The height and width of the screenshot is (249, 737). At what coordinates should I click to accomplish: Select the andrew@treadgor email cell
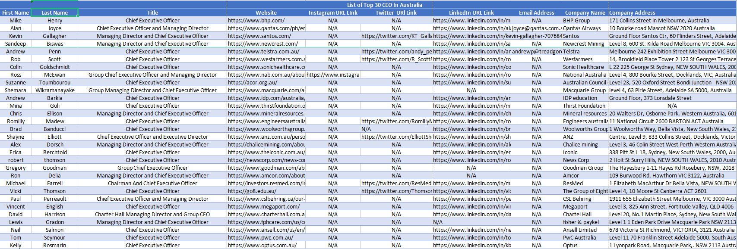tap(537, 51)
